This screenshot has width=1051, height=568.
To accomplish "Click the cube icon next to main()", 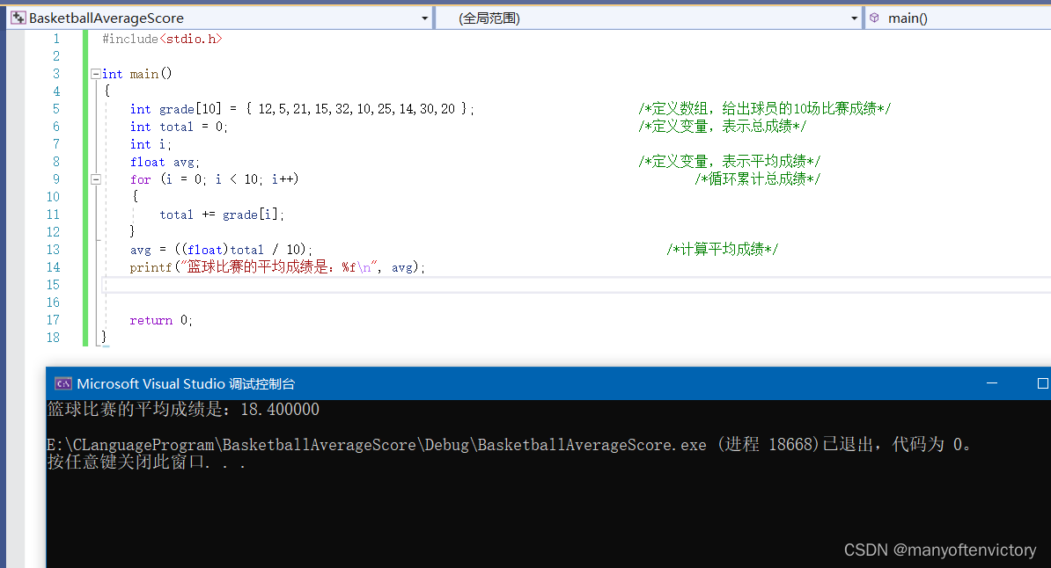I will click(x=874, y=18).
